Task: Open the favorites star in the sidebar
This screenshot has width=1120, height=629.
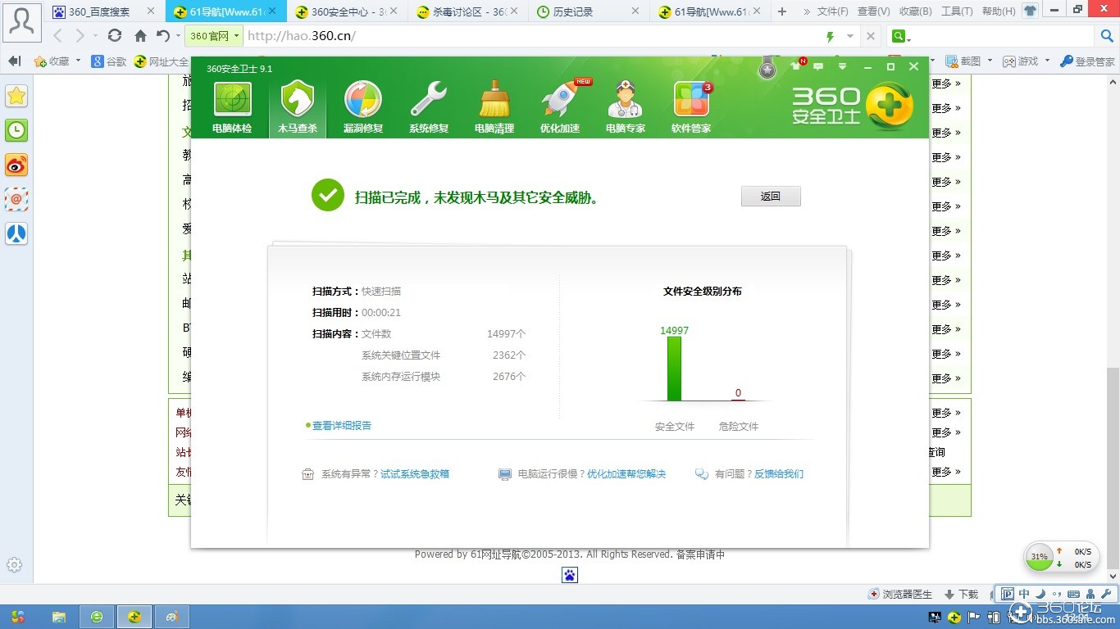Action: [16, 96]
